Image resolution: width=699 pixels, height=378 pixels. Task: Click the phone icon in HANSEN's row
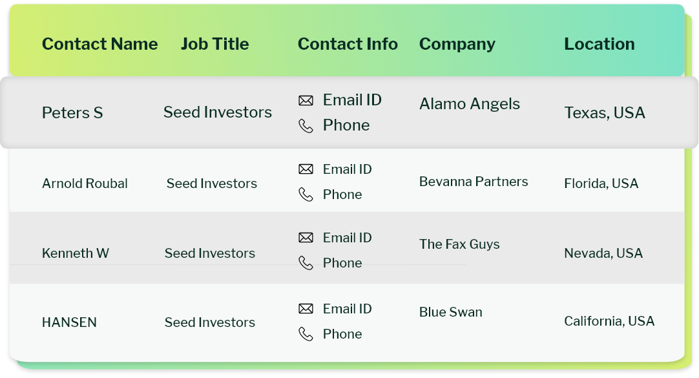click(306, 334)
